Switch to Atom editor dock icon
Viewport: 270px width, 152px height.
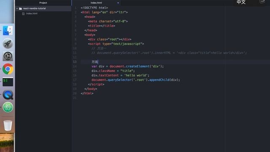point(8,107)
